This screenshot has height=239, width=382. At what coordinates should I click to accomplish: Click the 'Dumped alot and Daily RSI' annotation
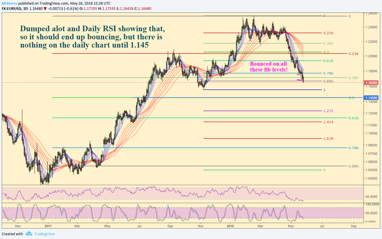[93, 37]
